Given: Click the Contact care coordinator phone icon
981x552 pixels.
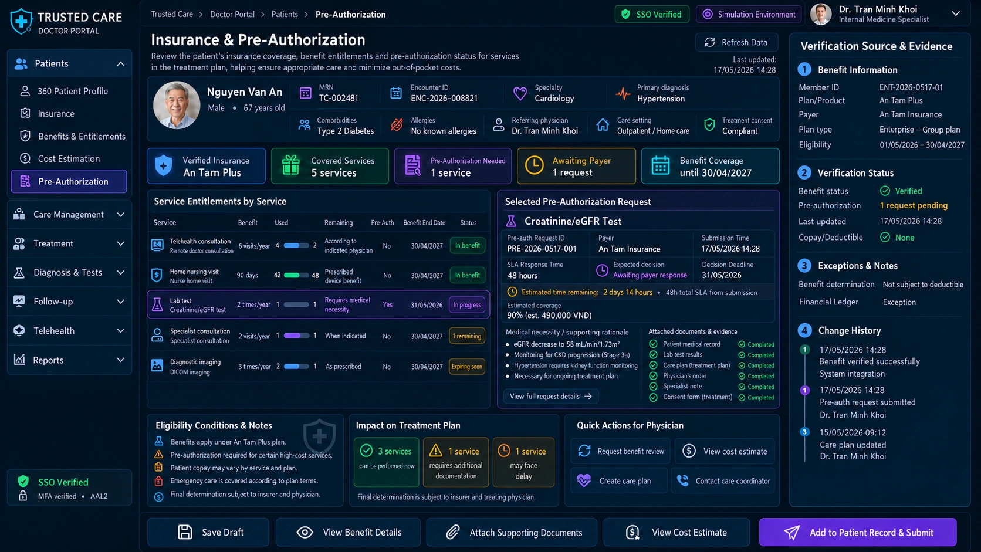Looking at the screenshot, I should pyautogui.click(x=683, y=480).
